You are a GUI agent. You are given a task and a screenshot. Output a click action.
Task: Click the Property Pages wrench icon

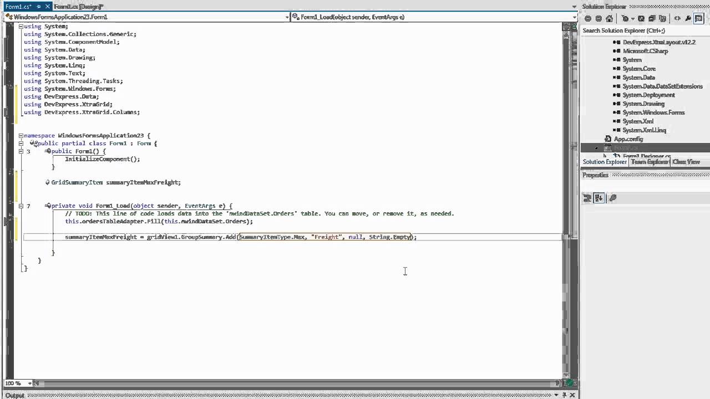(612, 198)
